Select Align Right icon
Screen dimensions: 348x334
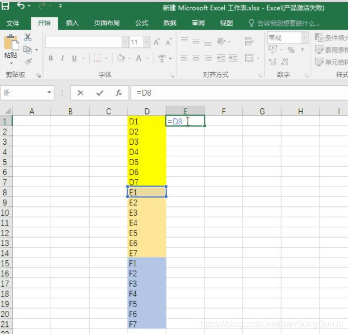(208, 58)
